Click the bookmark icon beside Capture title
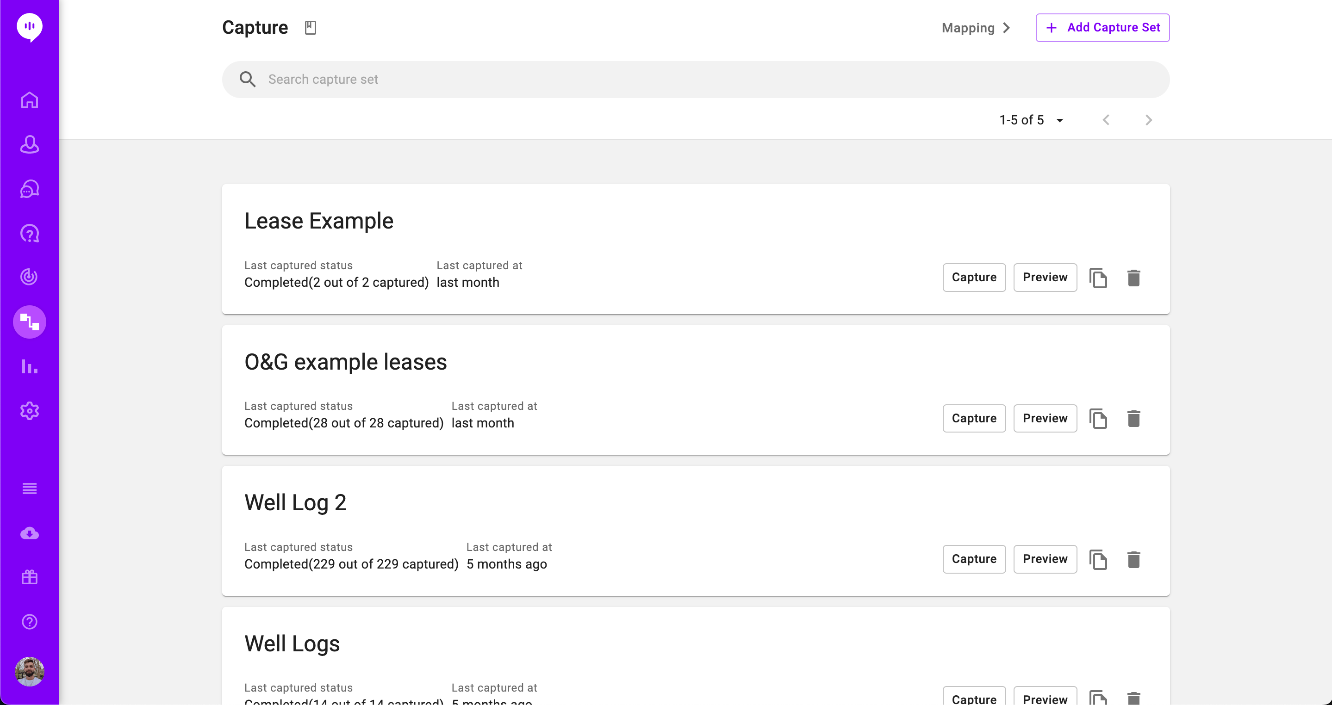Viewport: 1332px width, 705px height. click(x=310, y=27)
